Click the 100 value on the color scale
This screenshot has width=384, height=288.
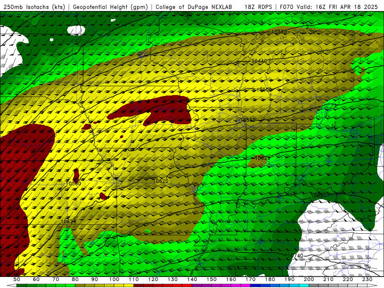pyautogui.click(x=114, y=279)
